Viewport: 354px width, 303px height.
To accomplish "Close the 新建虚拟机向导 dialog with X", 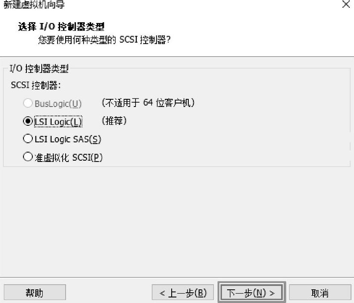I will point(346,4).
